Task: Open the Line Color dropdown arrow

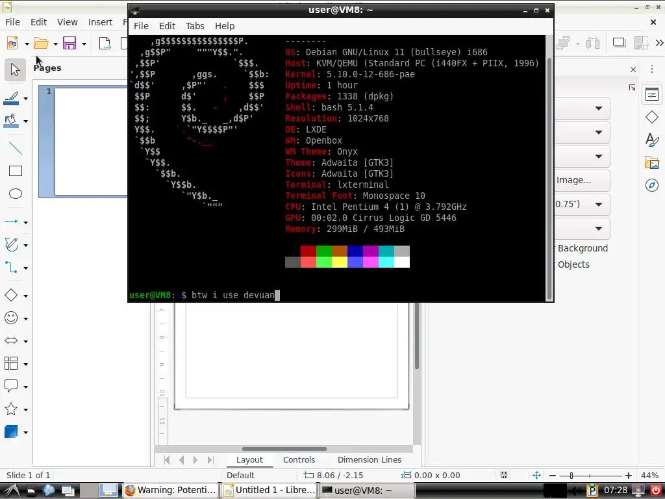Action: point(25,99)
